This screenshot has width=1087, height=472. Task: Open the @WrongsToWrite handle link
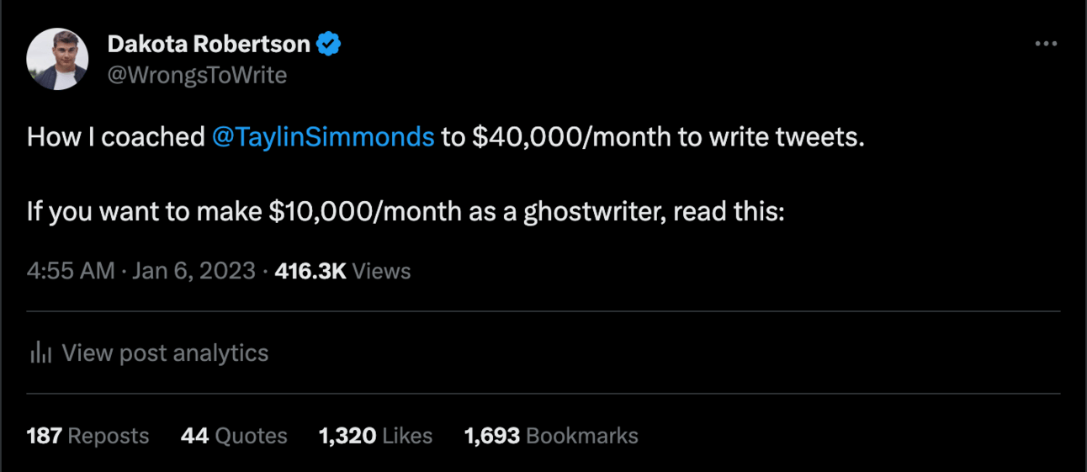point(197,75)
